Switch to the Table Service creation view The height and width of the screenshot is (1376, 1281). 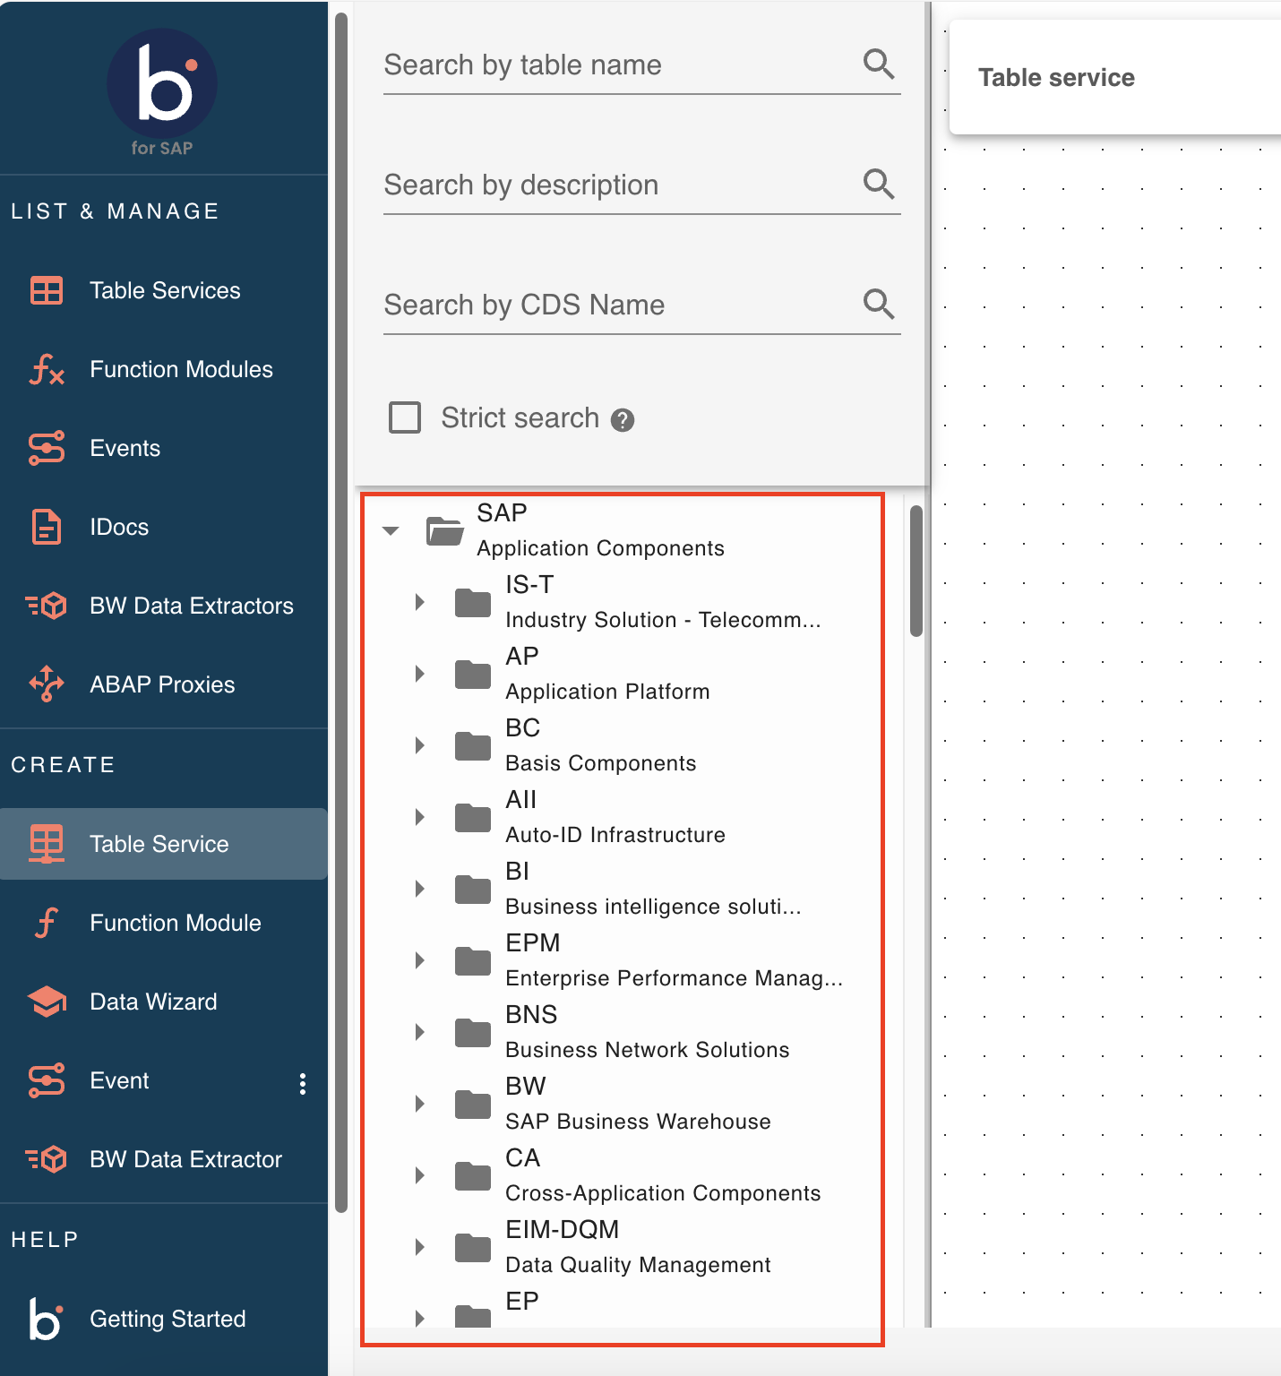point(158,843)
